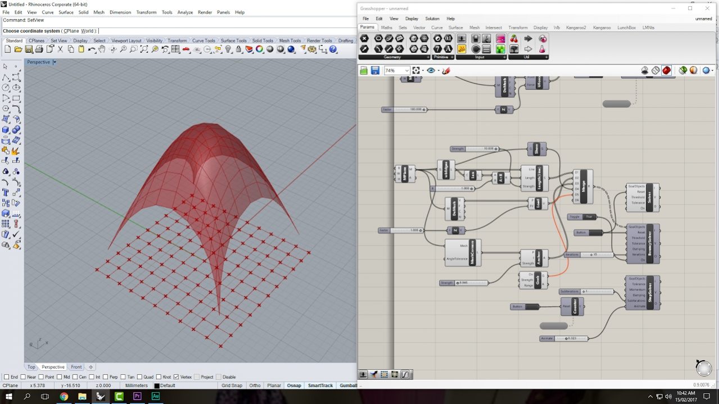The width and height of the screenshot is (719, 404).
Task: Click the Front viewport tab in Rhino
Action: click(76, 366)
